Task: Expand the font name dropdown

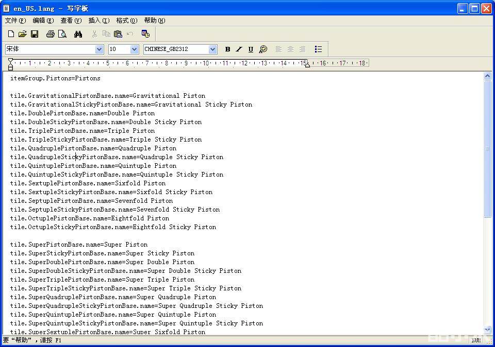Action: 100,49
